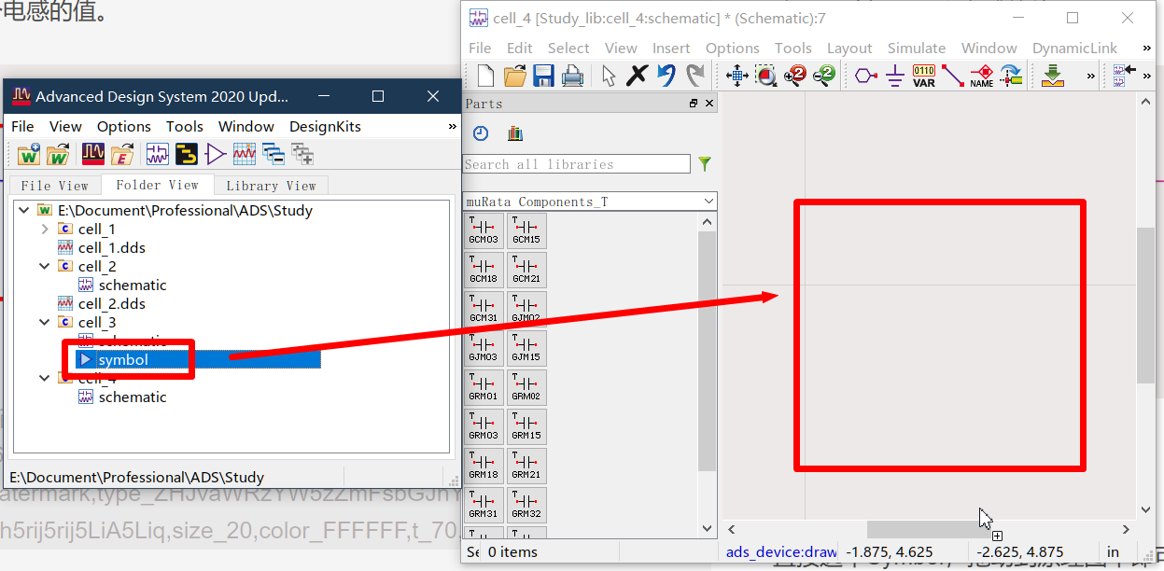1164x571 pixels.
Task: Open muRata Components_T library dropdown
Action: 590,202
